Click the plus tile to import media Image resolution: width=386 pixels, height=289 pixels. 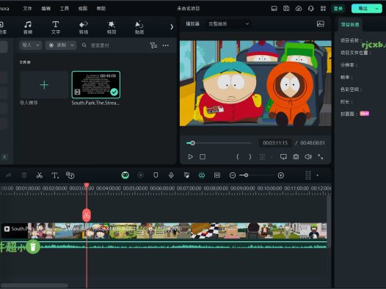44,85
